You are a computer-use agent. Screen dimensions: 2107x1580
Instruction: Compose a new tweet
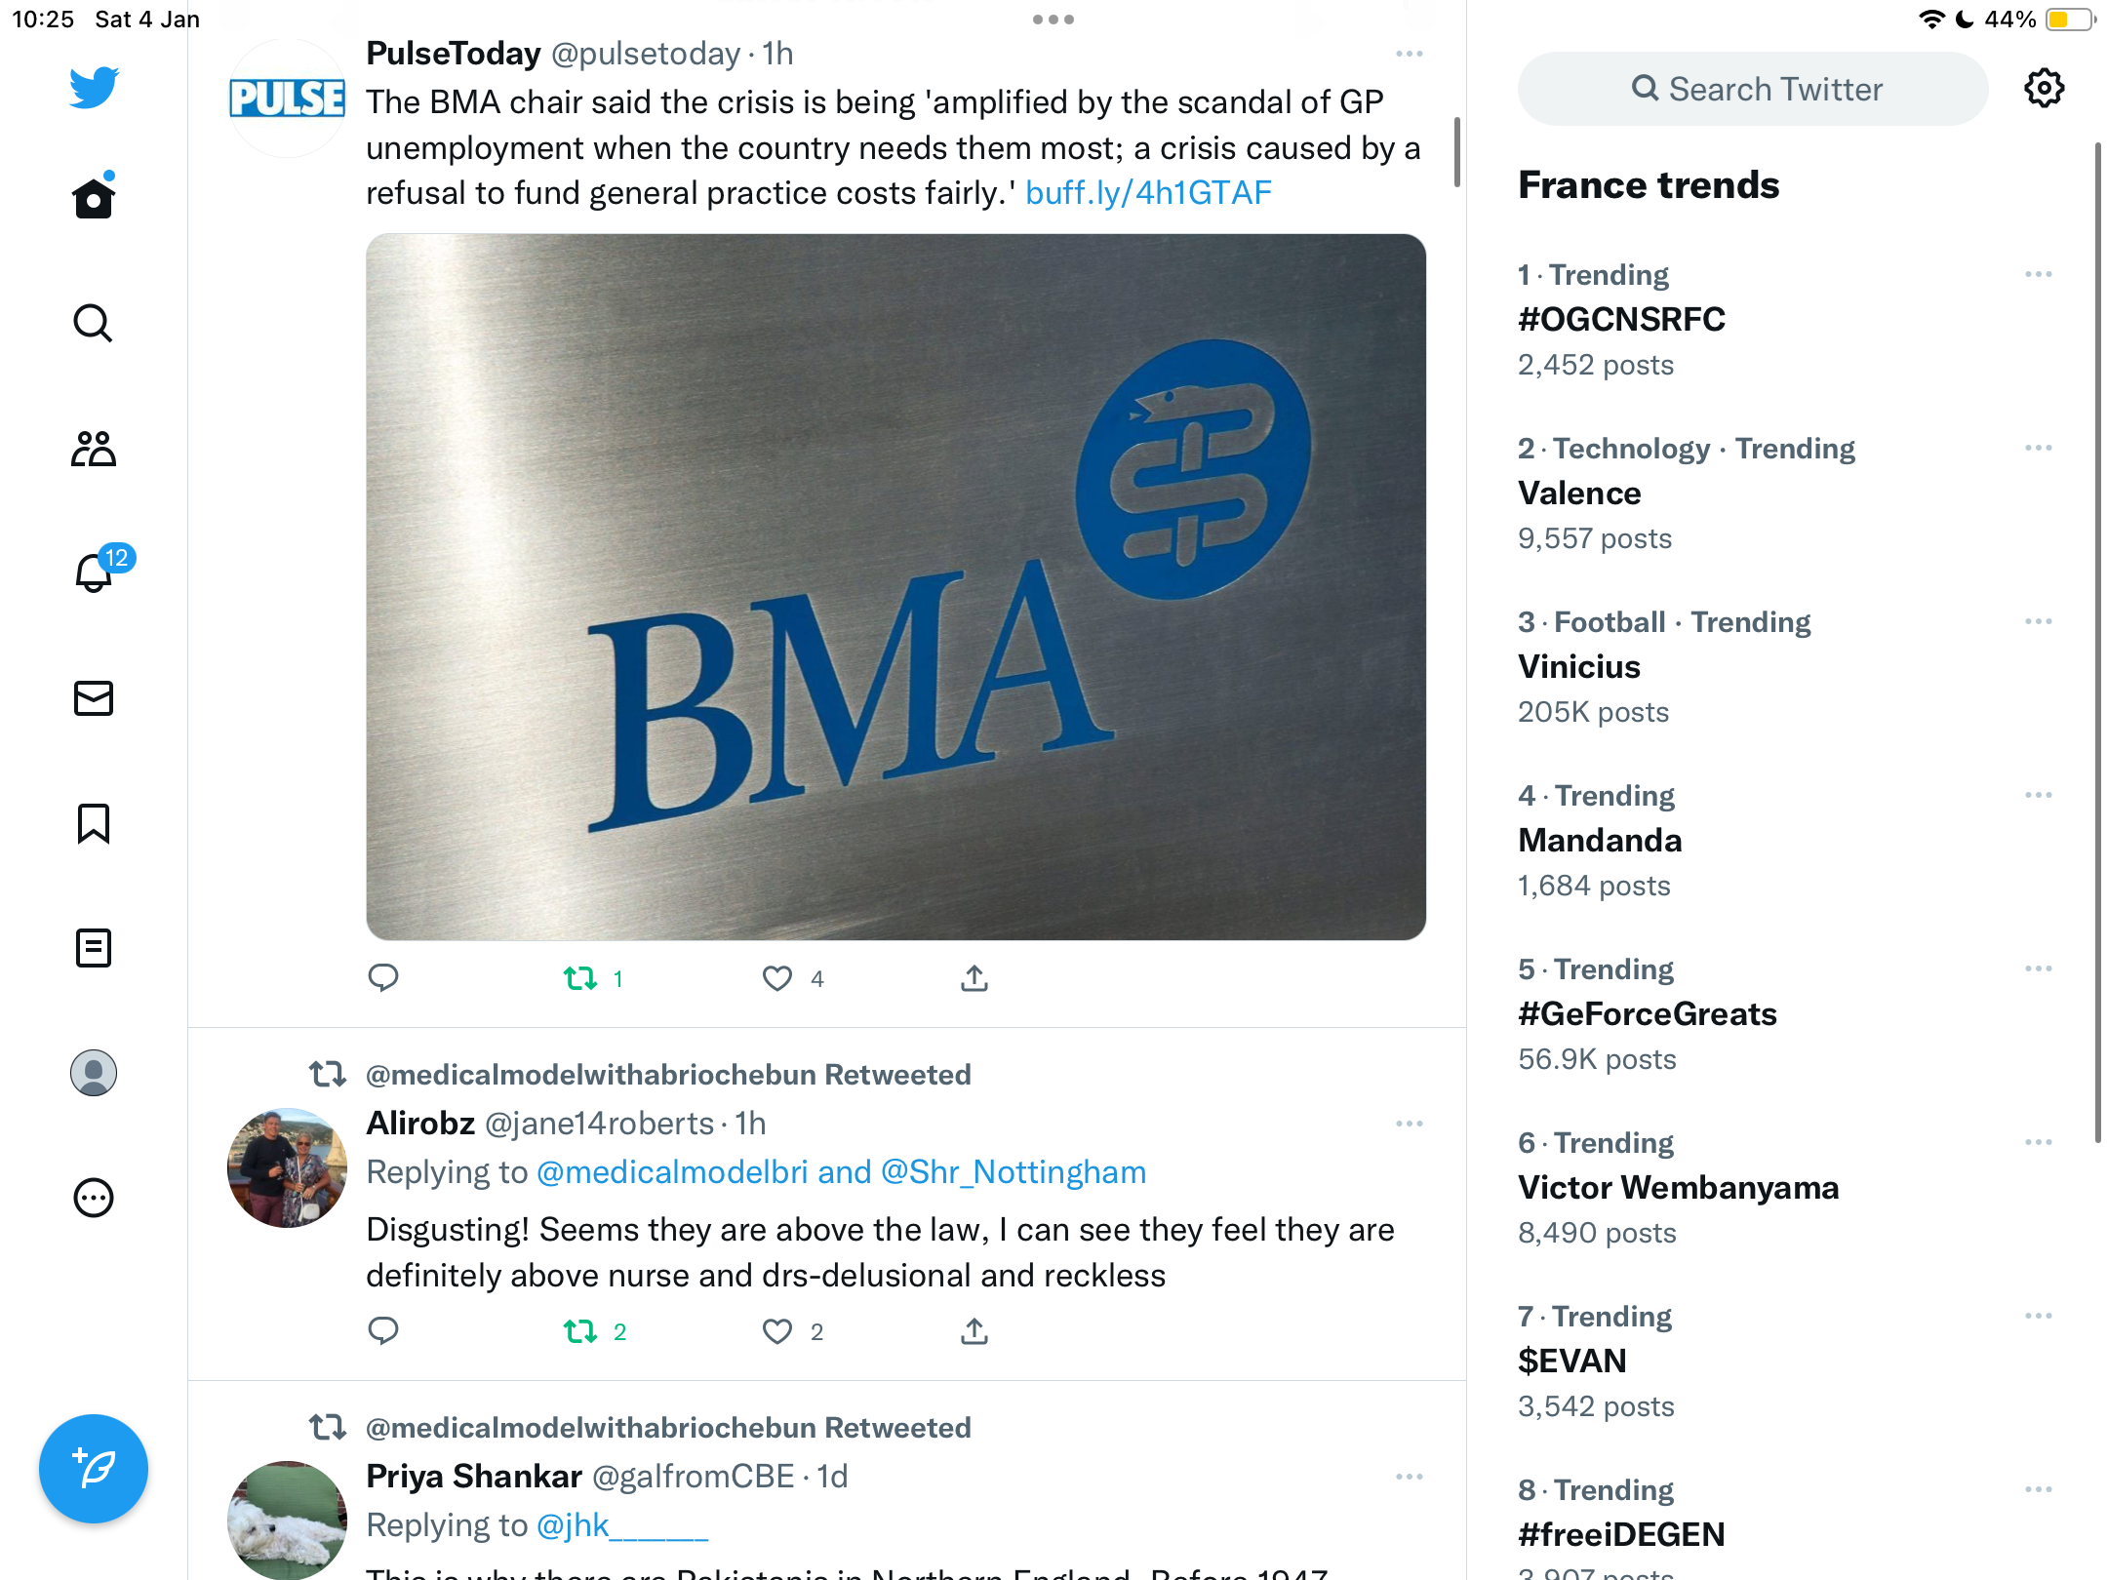[94, 1468]
